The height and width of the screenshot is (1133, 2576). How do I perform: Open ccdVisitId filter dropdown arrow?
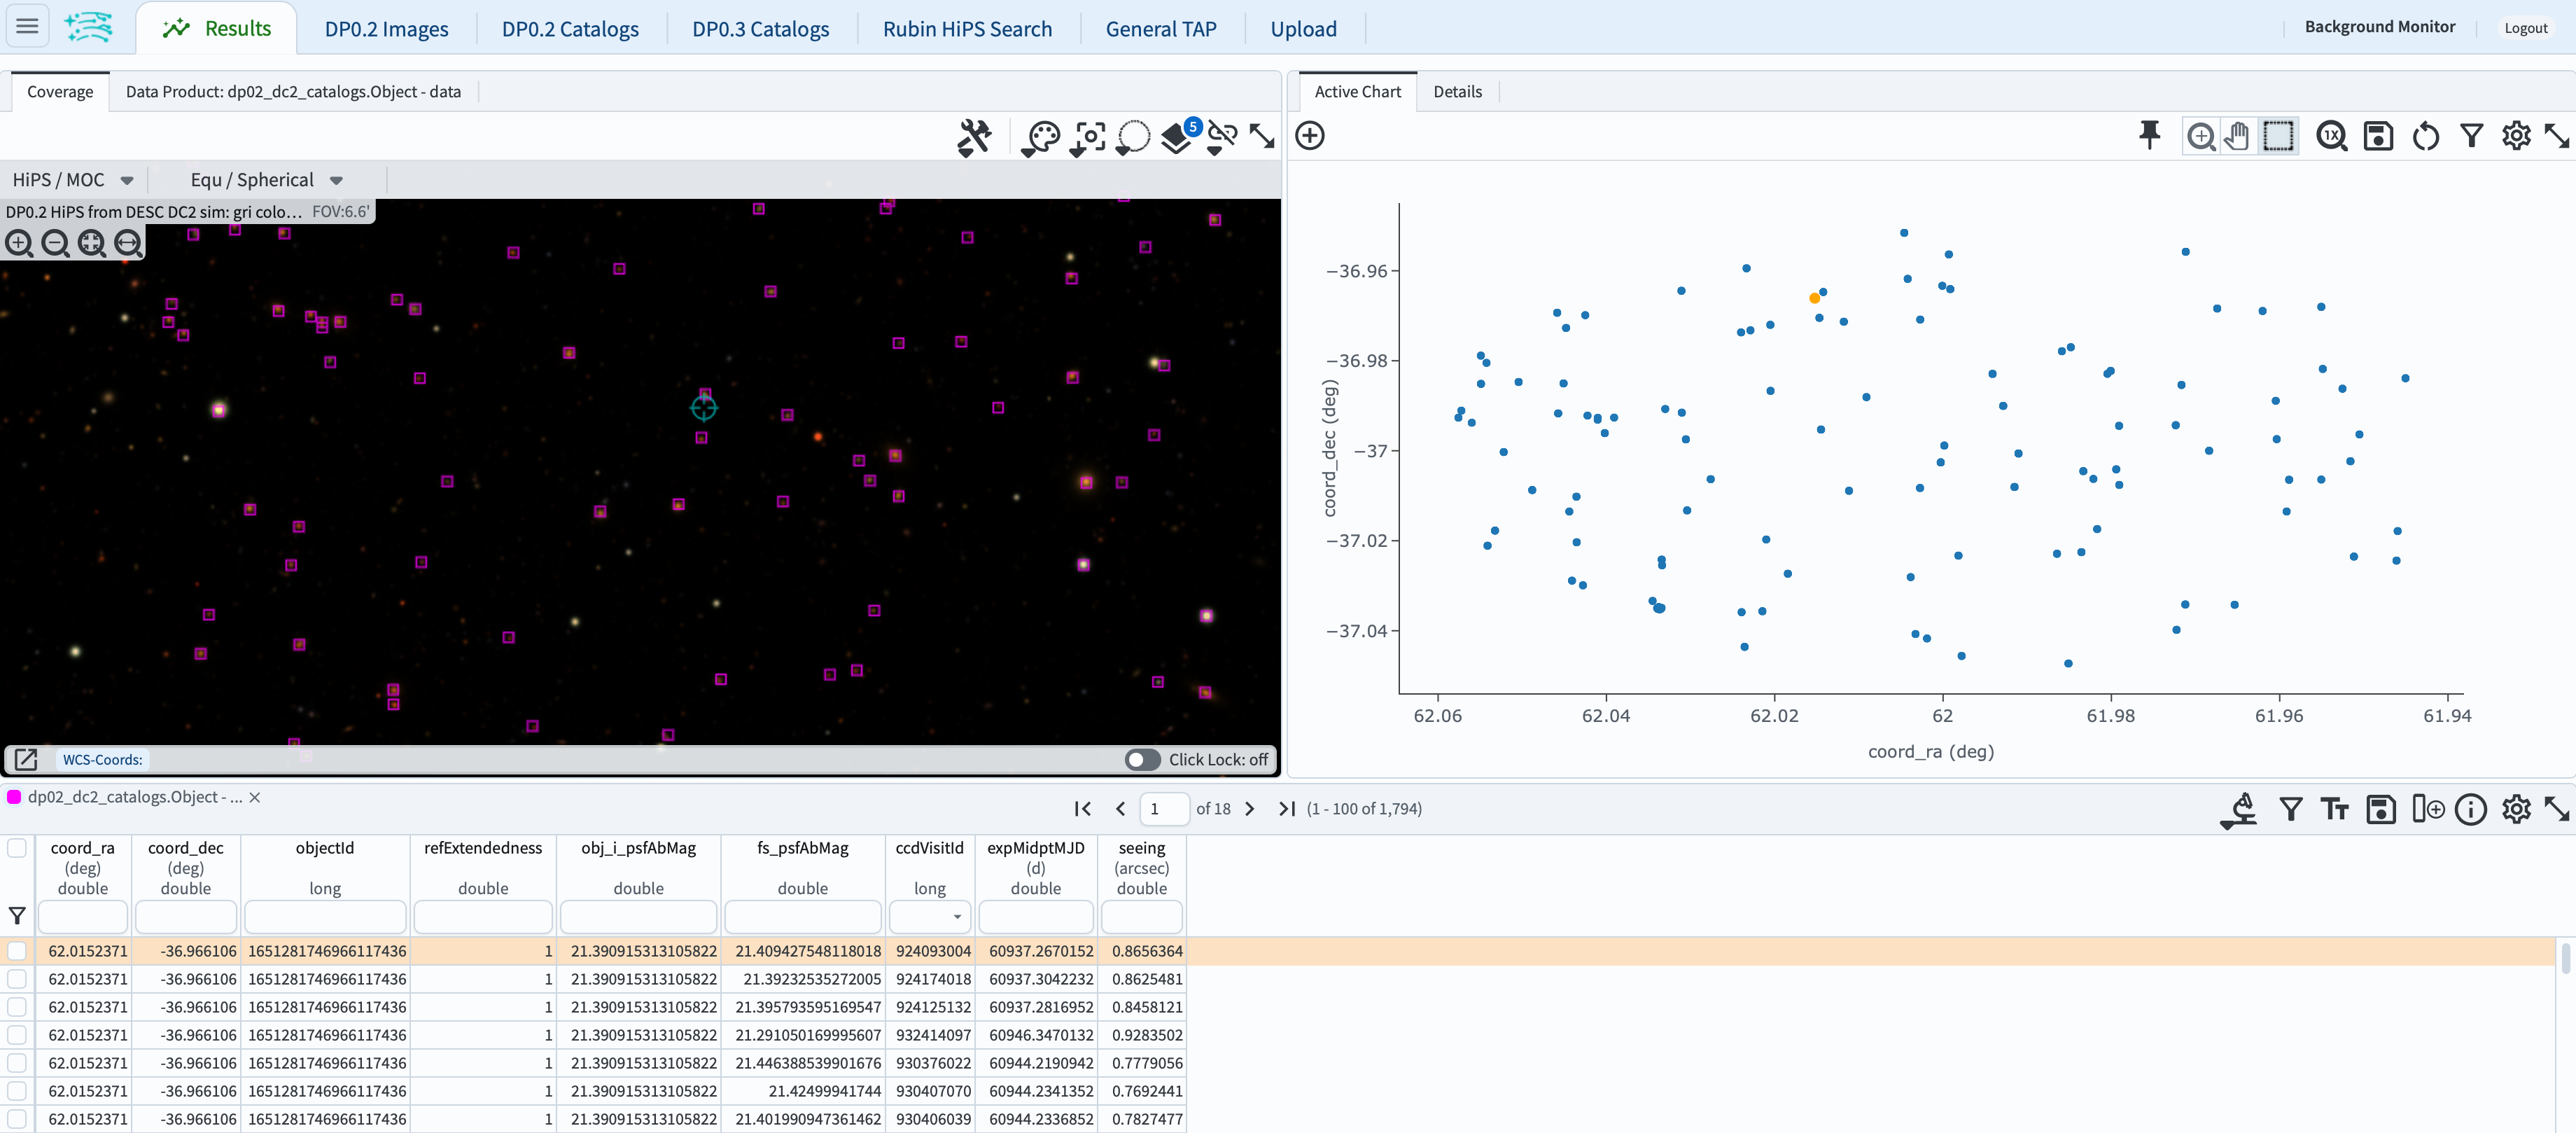click(x=957, y=916)
